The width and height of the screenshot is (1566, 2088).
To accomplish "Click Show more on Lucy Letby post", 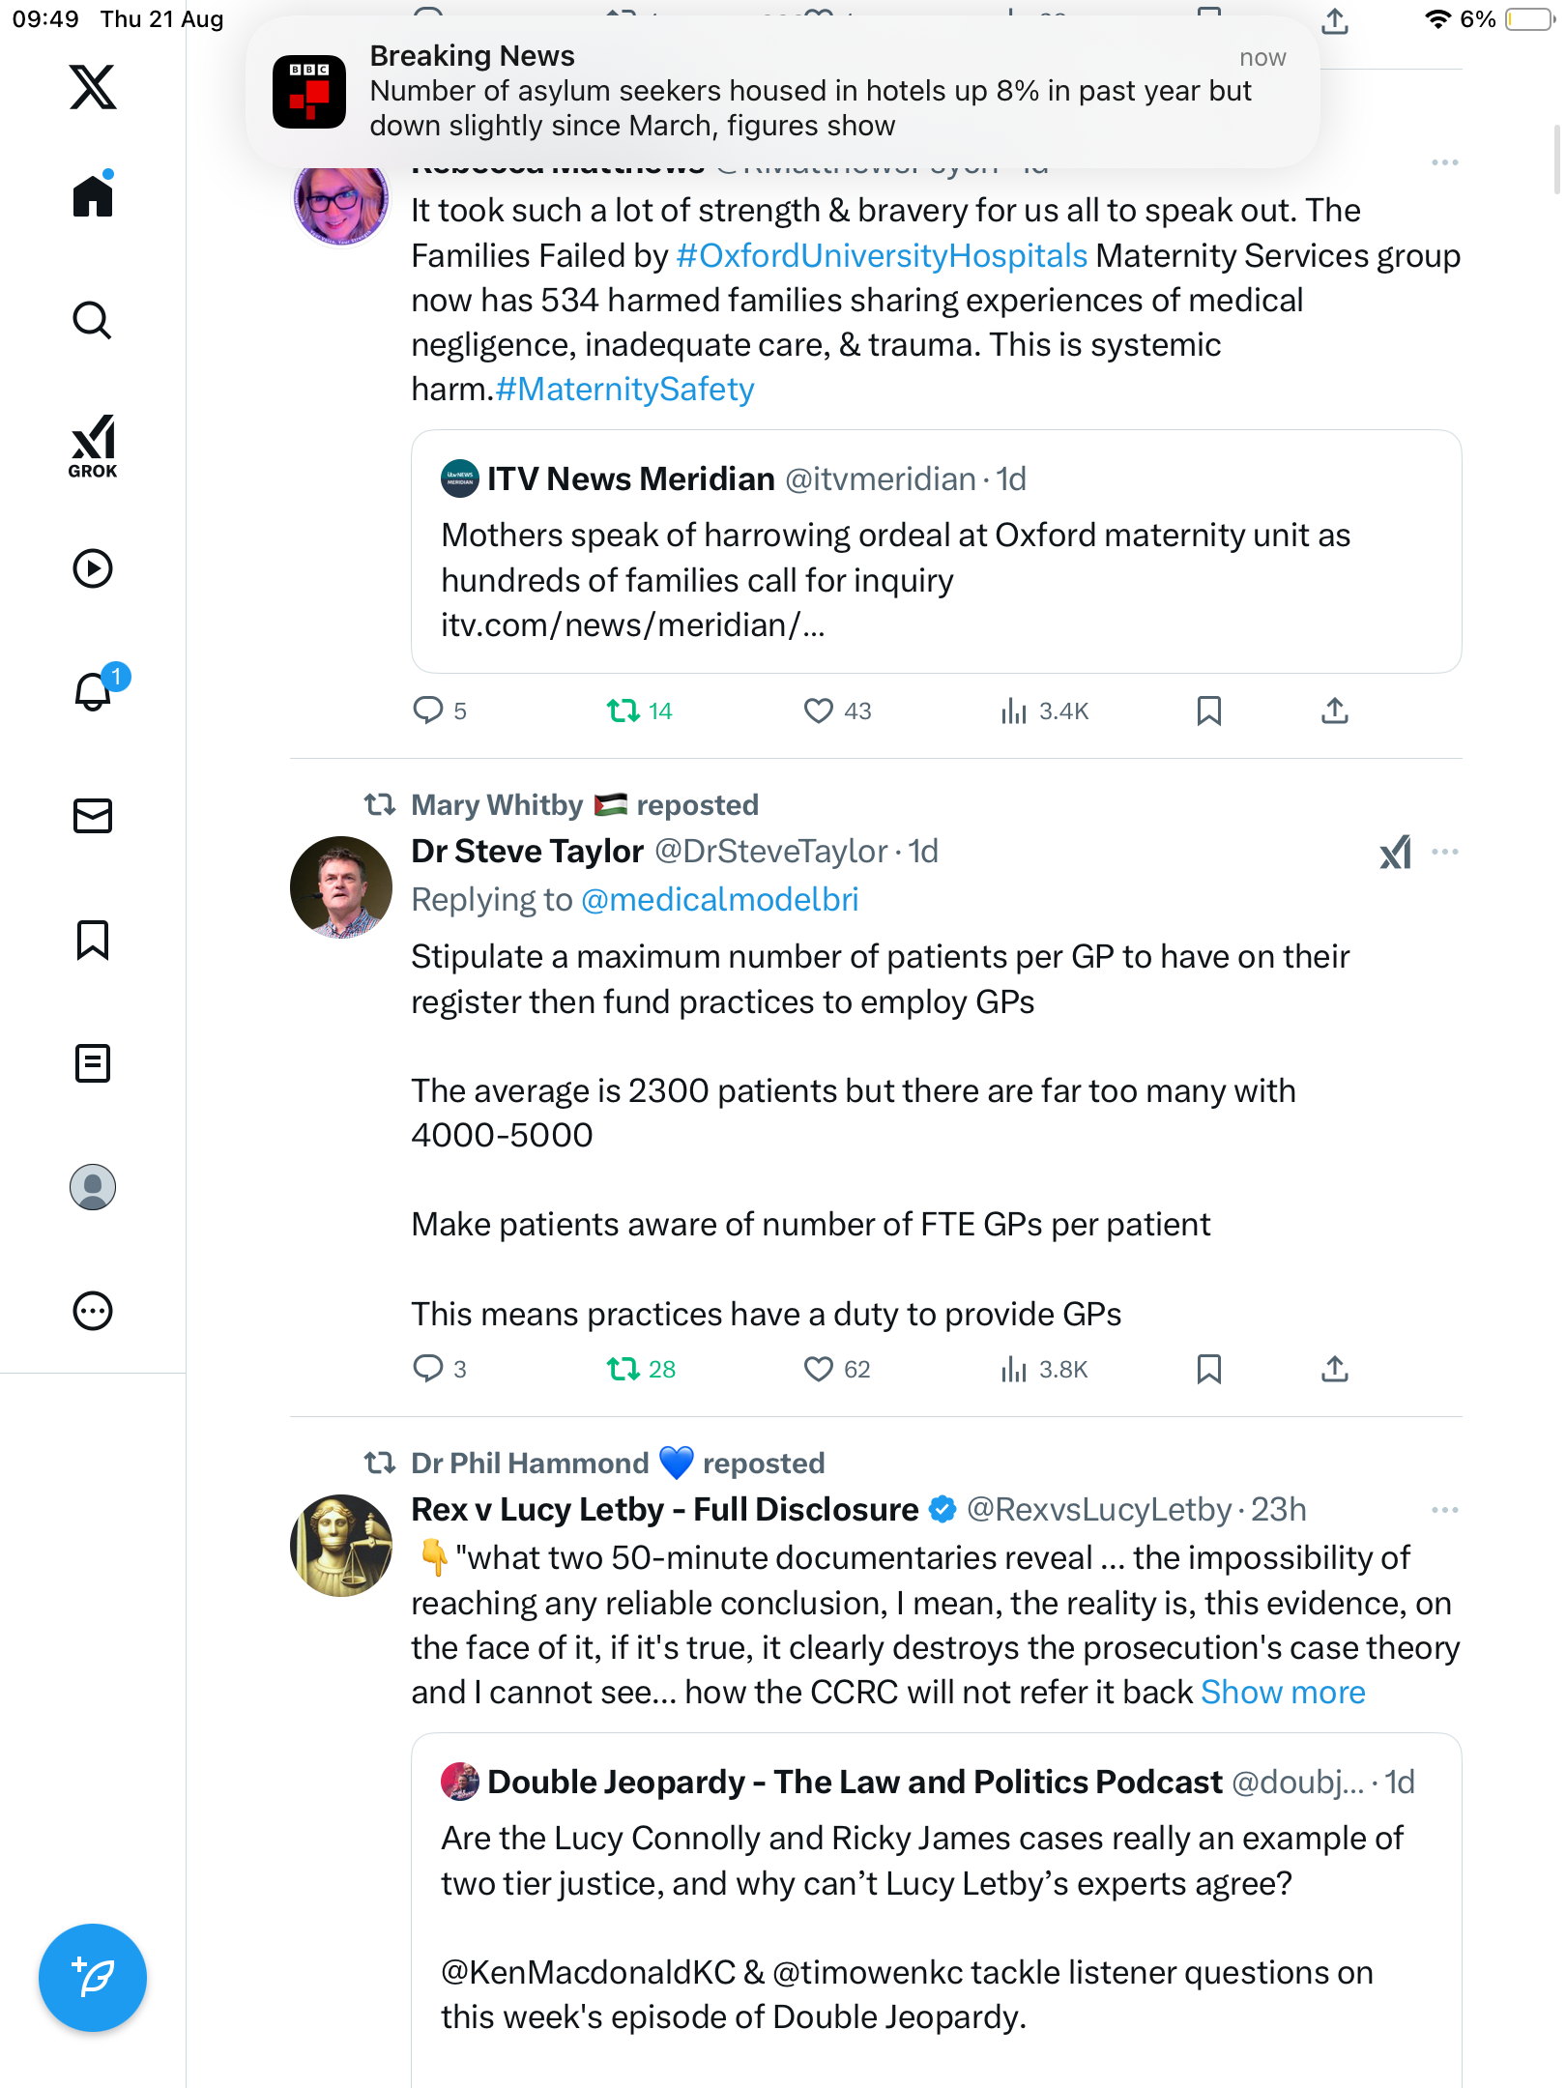I will (1282, 1693).
